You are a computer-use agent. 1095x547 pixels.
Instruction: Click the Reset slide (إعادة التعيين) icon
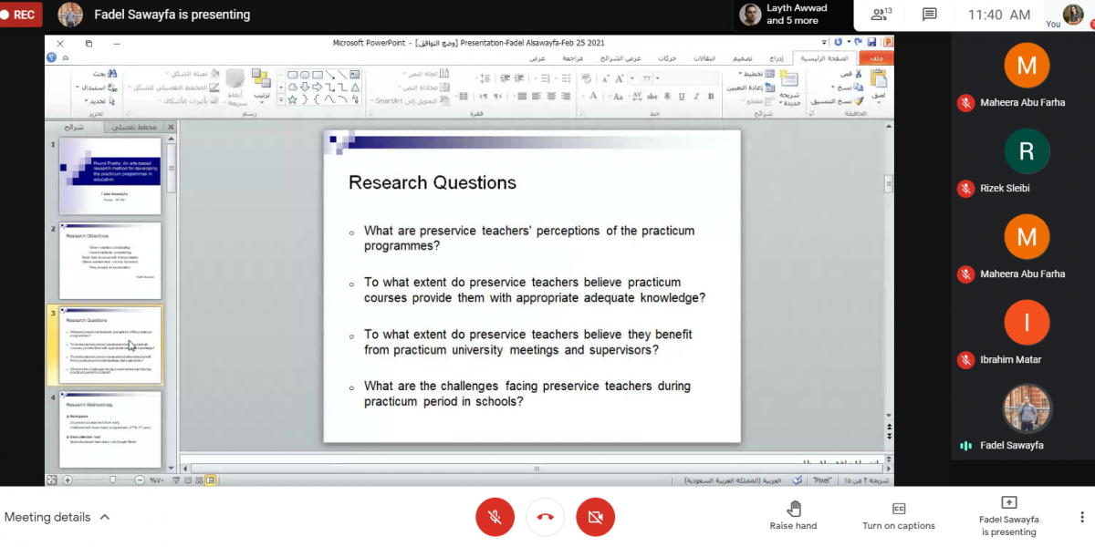tap(769, 88)
